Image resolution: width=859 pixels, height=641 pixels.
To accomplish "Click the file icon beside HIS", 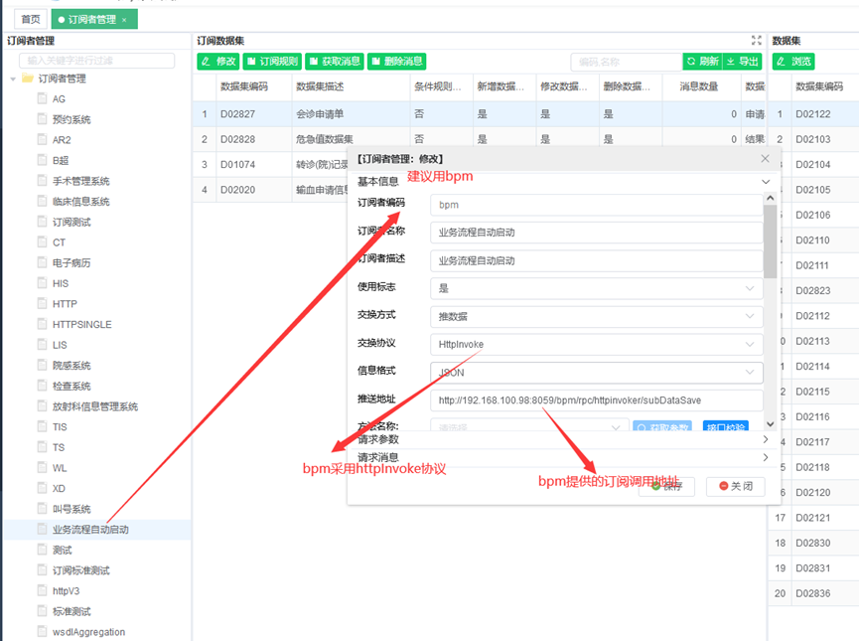I will 42,282.
